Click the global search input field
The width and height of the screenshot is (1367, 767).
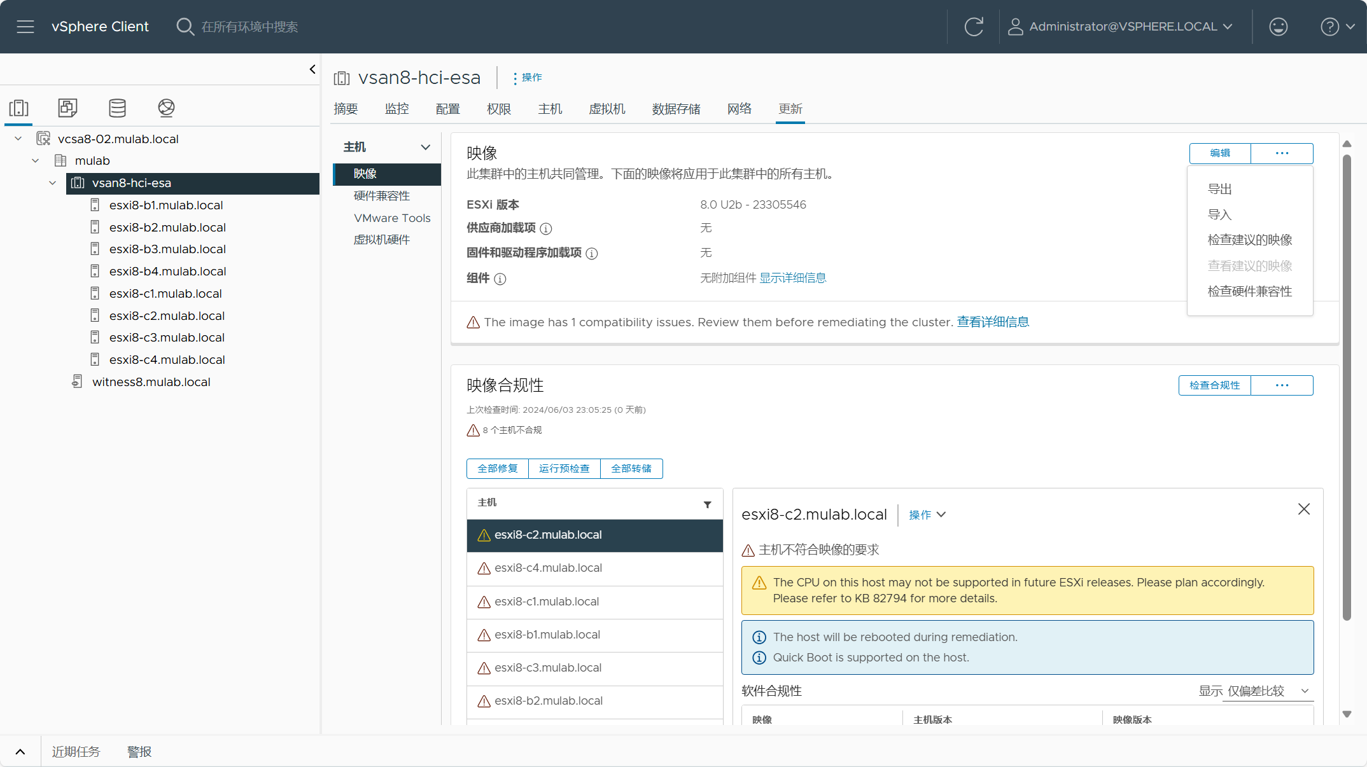click(249, 27)
